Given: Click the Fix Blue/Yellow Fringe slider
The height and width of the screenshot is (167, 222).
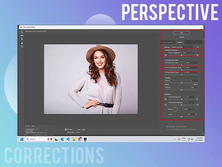Looking at the screenshot, I should [x=182, y=75].
